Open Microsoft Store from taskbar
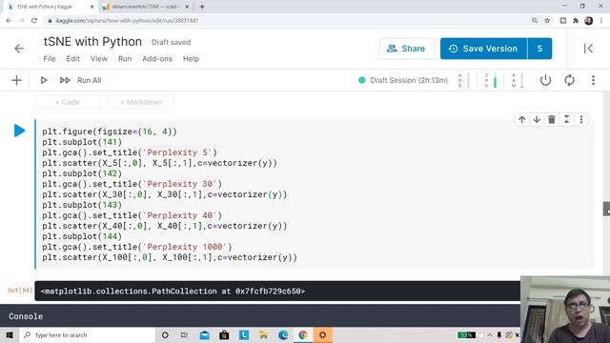Screen dimensions: 610x343 click(224, 334)
